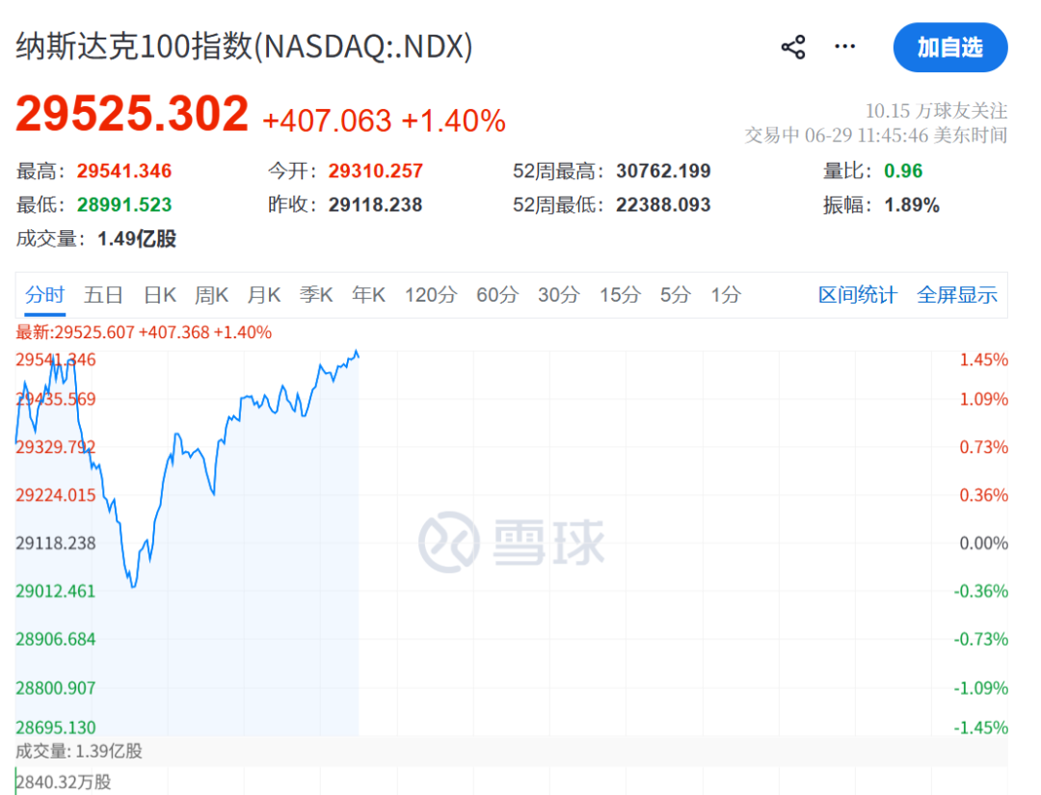Image resolution: width=1041 pixels, height=795 pixels.
Task: Click the -0.36% right-axis label
Action: [x=981, y=591]
